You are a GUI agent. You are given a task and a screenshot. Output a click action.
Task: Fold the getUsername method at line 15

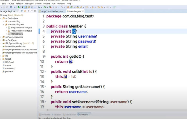click(46, 86)
